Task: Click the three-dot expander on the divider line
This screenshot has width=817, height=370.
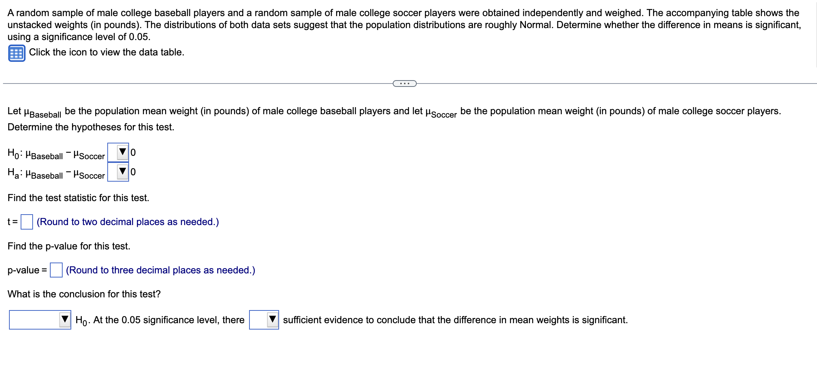Action: click(x=404, y=83)
